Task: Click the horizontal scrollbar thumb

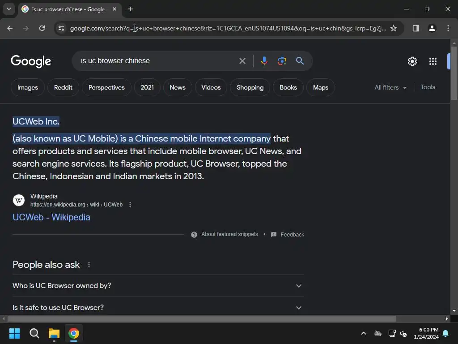Action: point(202,318)
